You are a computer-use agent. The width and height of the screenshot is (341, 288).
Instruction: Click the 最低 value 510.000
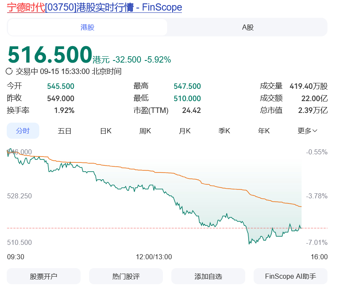click(187, 98)
